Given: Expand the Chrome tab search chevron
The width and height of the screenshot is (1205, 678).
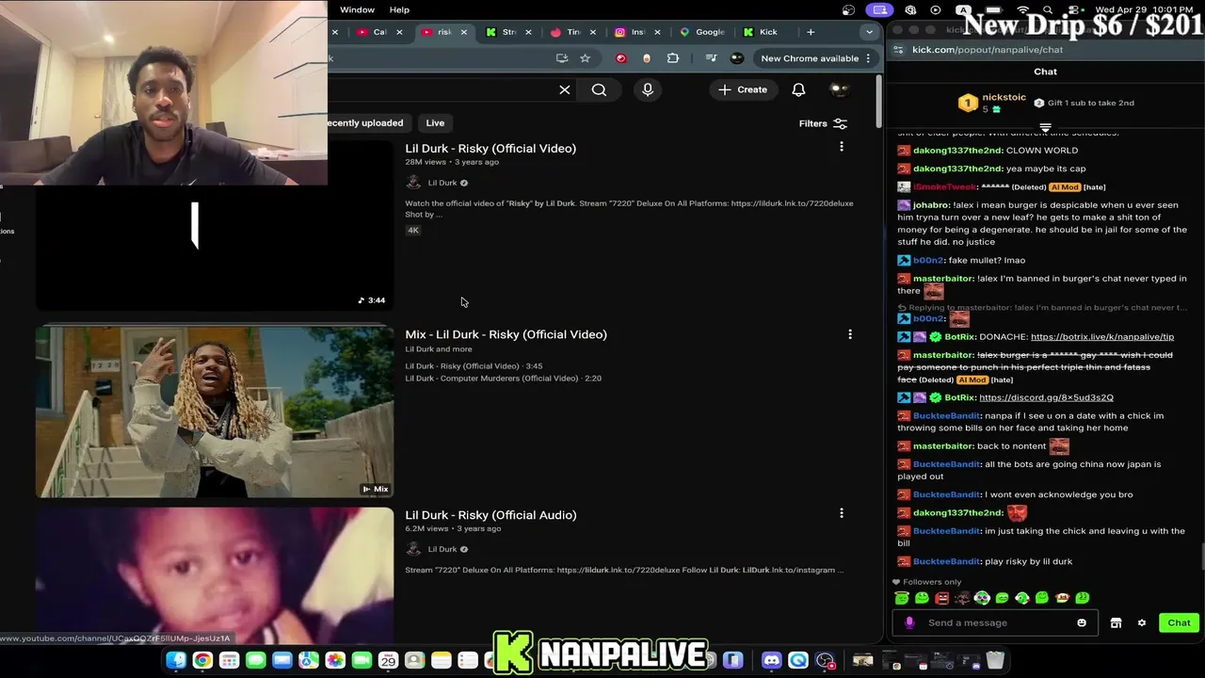Looking at the screenshot, I should click(x=869, y=32).
